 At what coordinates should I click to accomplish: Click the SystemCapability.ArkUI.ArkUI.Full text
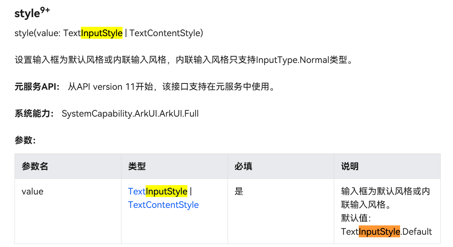click(x=130, y=114)
